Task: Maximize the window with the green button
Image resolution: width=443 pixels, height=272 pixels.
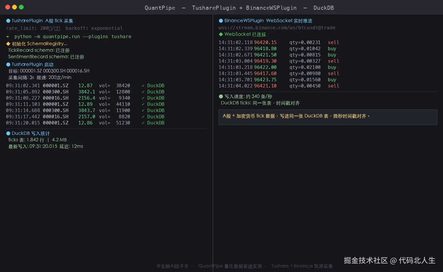Action: coord(21,7)
